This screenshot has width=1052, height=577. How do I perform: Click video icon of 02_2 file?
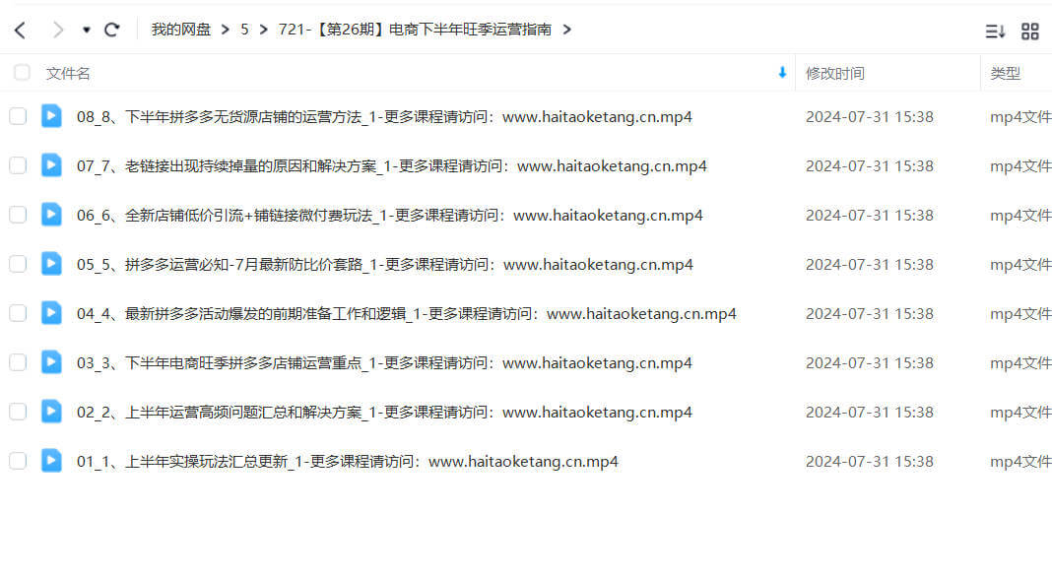[x=51, y=412]
